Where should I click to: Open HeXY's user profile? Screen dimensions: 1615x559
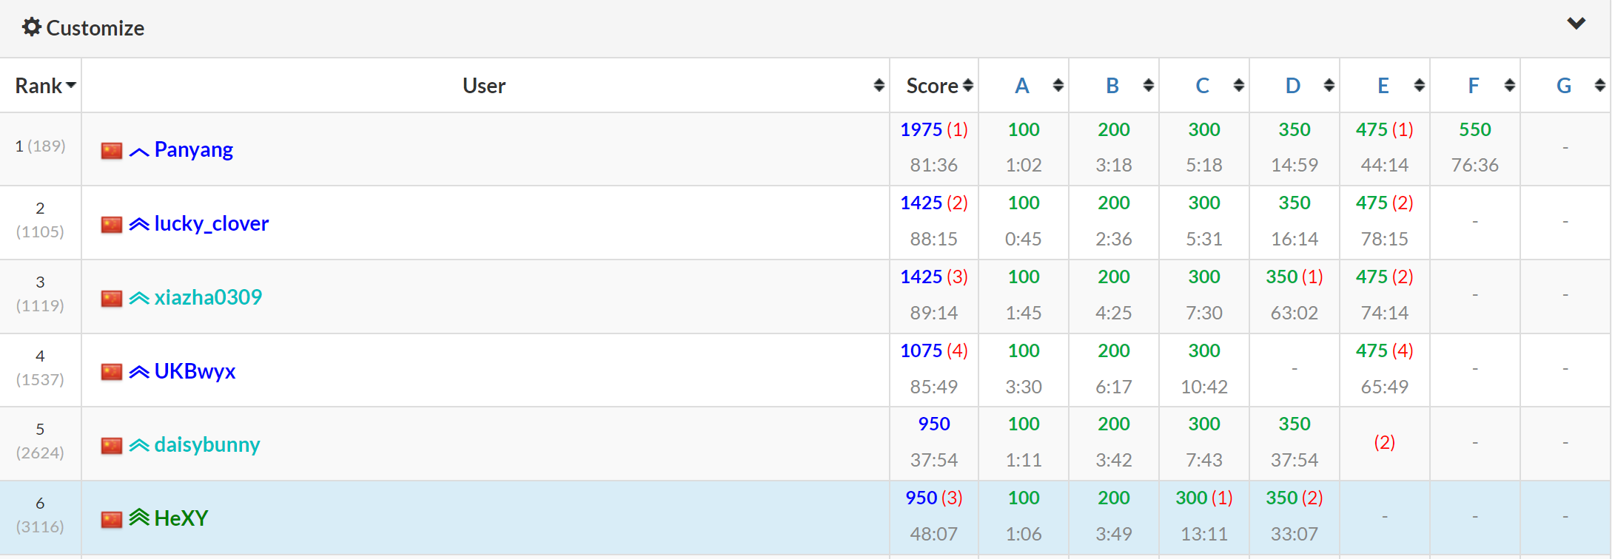click(x=181, y=518)
